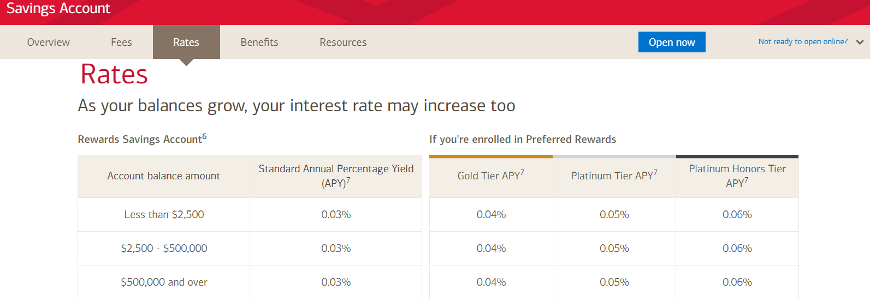
Task: Switch to the Overview tab
Action: coord(49,43)
